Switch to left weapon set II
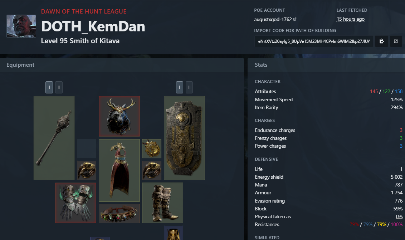 pyautogui.click(x=59, y=87)
